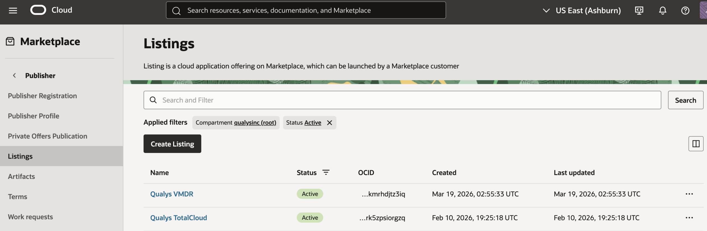
Task: Open the notifications bell
Action: click(x=663, y=10)
